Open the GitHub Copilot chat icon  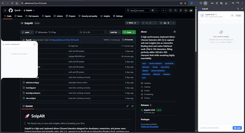click(x=153, y=10)
